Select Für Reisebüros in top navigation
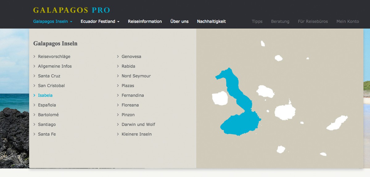The image size is (370, 177). pyautogui.click(x=313, y=22)
